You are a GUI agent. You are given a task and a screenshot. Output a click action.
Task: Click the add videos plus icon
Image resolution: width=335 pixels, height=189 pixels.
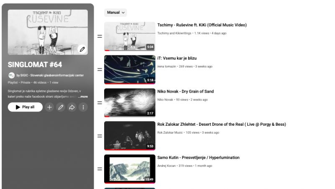49,107
